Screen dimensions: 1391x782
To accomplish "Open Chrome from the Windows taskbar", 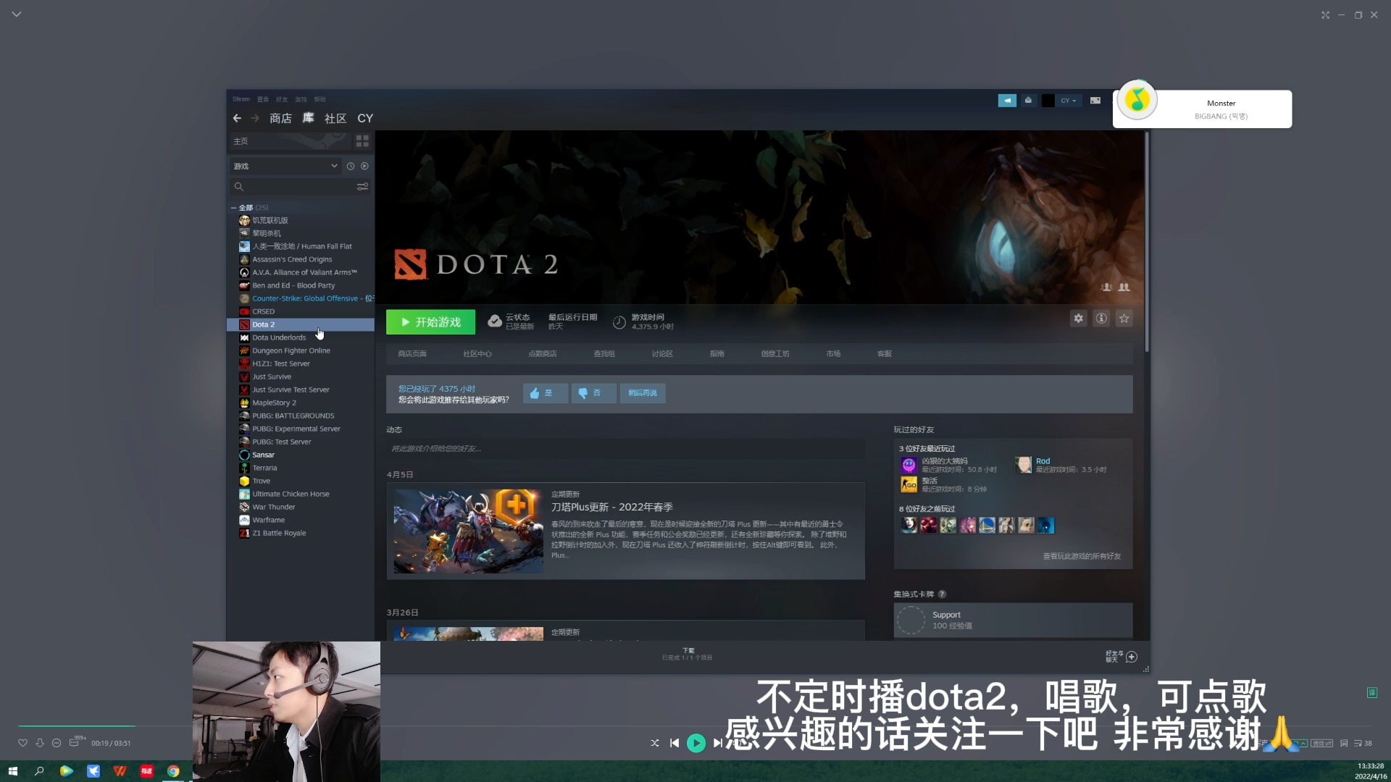I will click(173, 771).
